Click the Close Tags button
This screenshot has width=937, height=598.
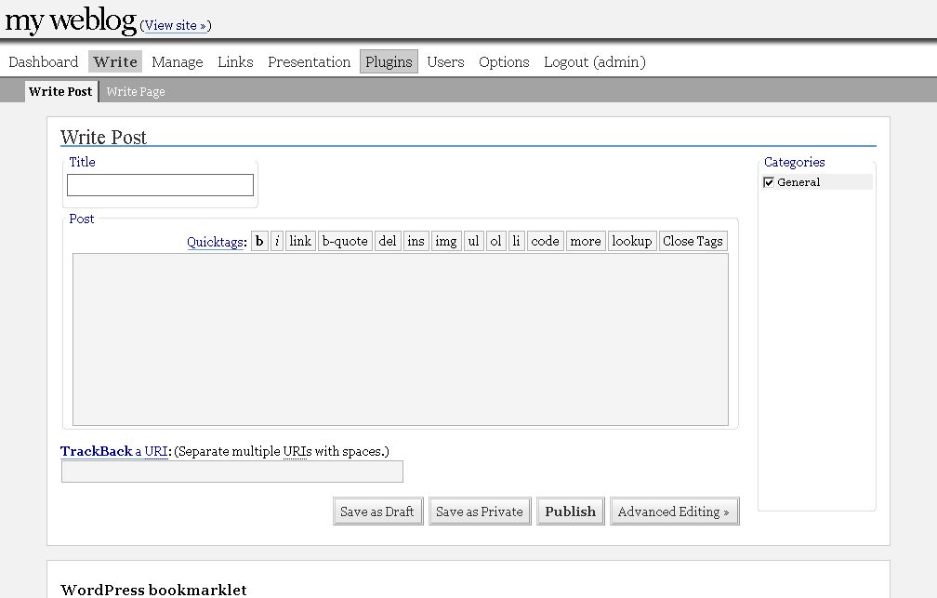[x=693, y=241]
